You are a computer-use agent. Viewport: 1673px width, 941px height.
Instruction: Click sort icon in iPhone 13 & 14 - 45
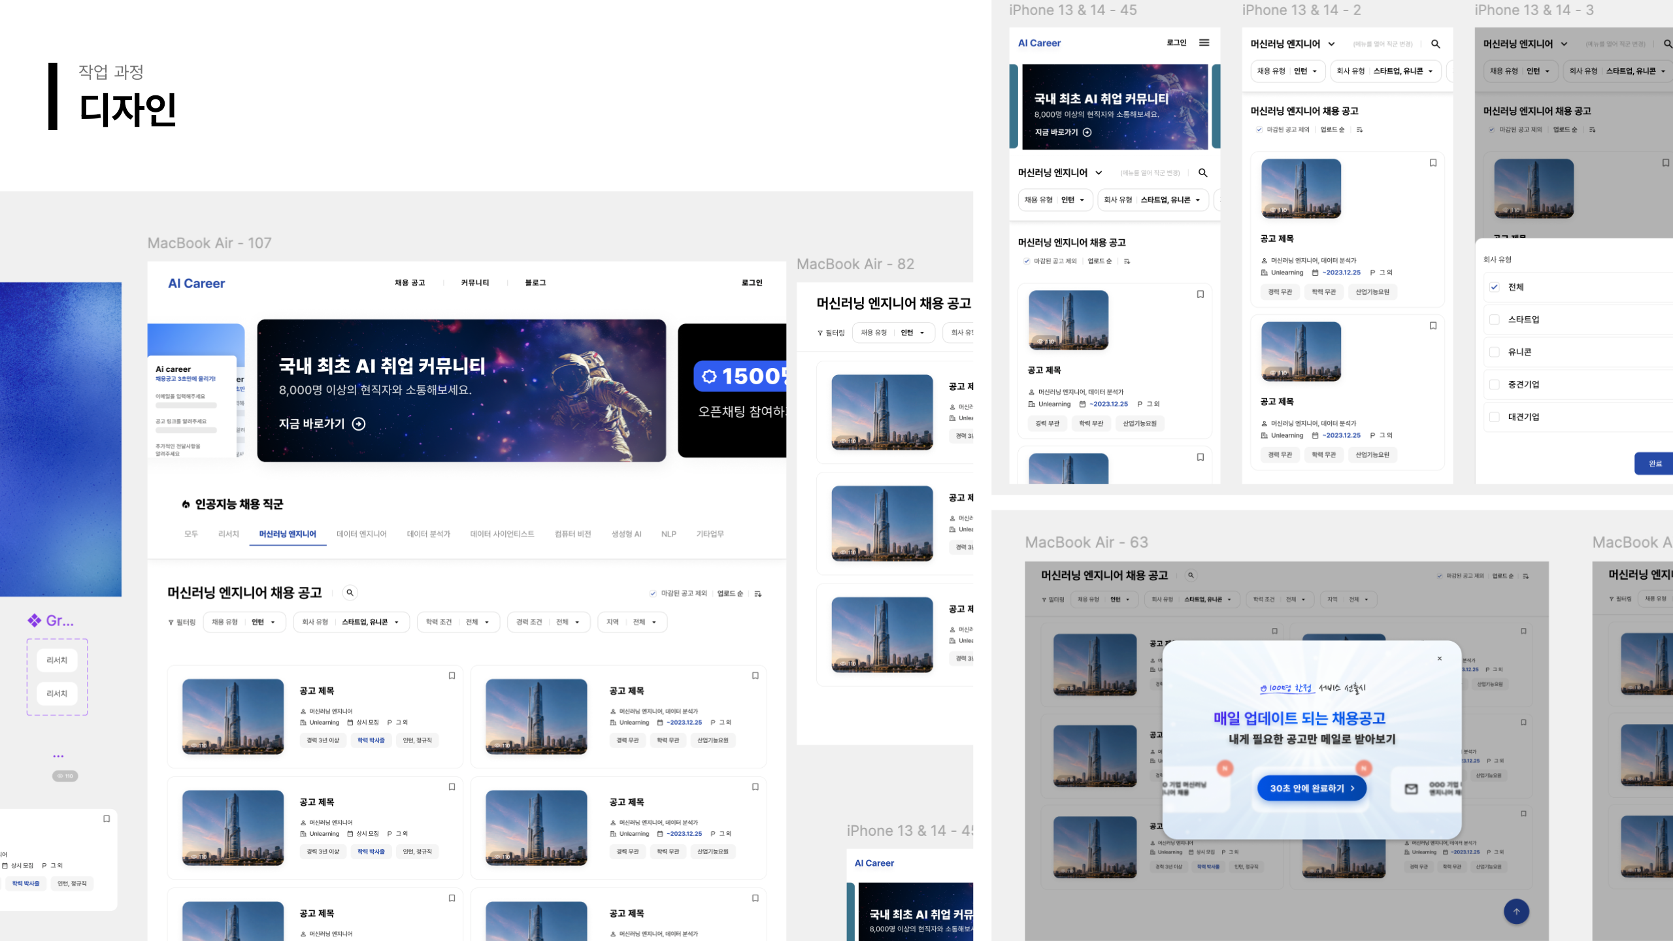1127,261
